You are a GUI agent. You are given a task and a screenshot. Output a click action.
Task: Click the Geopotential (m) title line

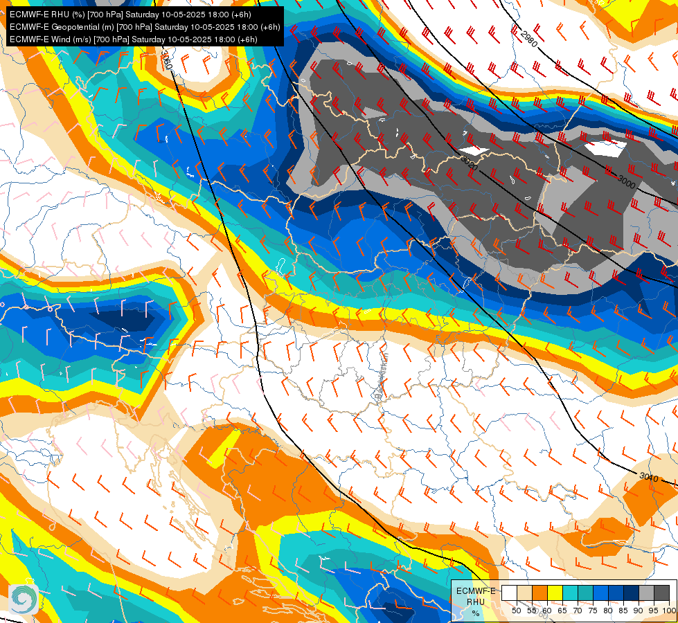[145, 27]
